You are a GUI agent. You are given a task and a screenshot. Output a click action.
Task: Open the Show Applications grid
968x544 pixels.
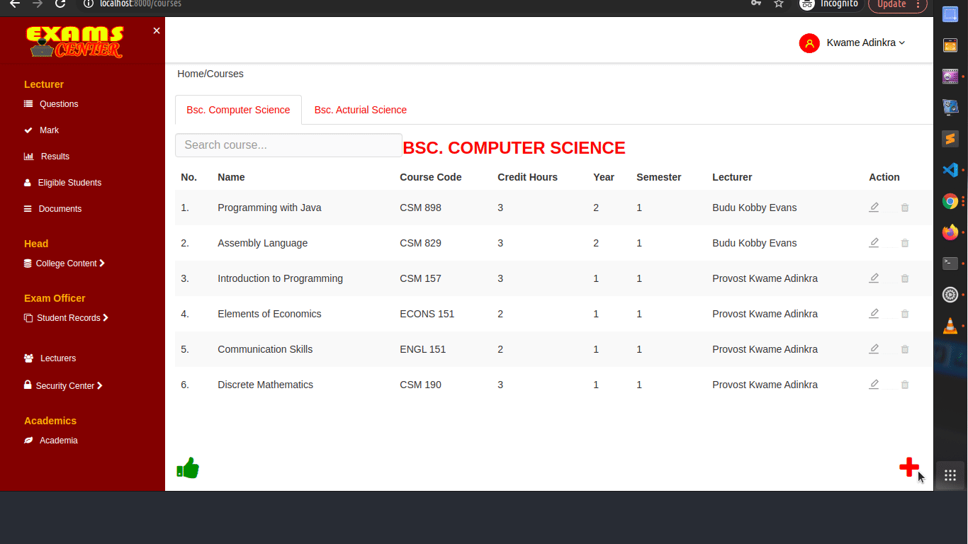pyautogui.click(x=950, y=475)
